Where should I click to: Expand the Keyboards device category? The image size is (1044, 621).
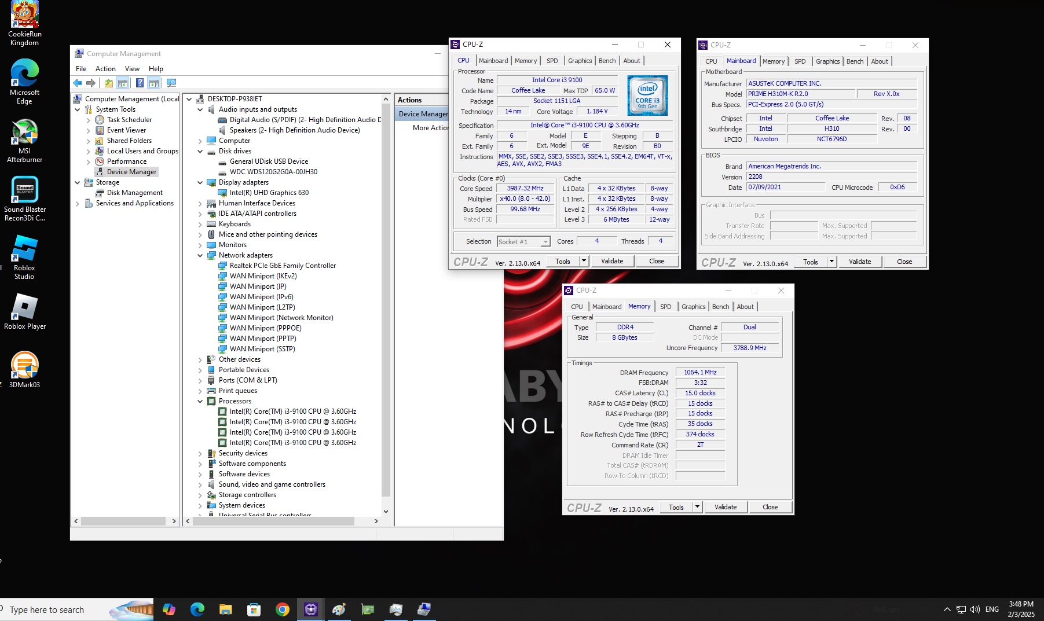coord(200,224)
